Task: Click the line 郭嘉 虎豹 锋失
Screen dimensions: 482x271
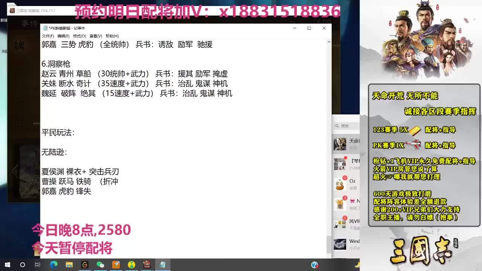Action: point(66,191)
